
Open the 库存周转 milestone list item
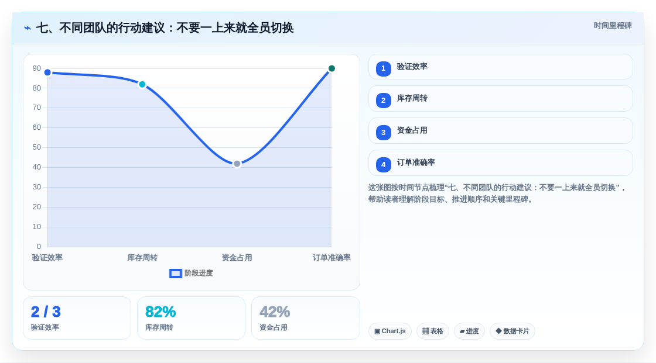[x=500, y=99]
